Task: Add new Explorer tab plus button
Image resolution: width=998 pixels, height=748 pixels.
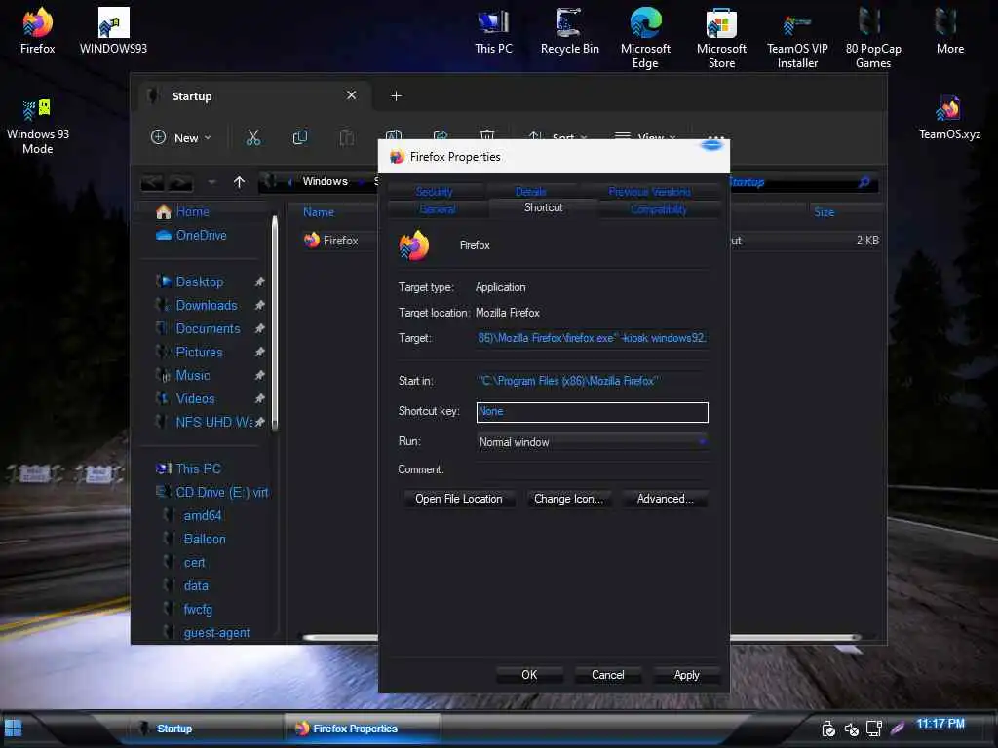Action: 396,96
